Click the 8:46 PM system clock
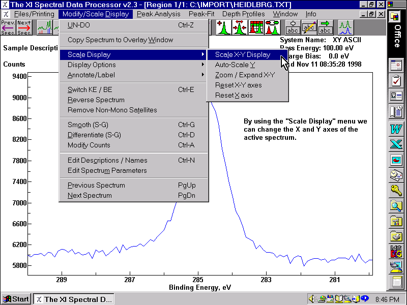407x305 pixels. pos(387,299)
